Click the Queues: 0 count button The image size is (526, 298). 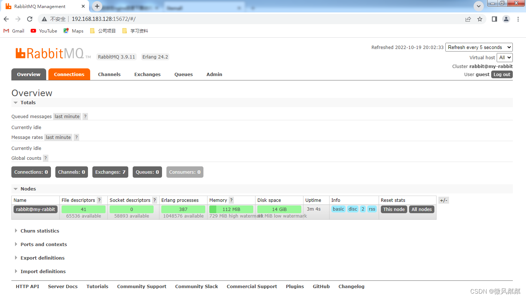(x=147, y=172)
